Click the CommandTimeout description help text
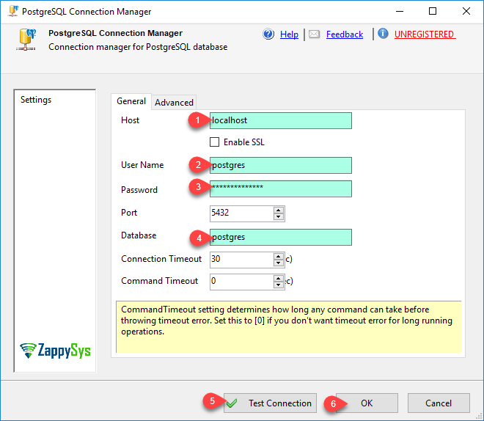 tap(289, 326)
